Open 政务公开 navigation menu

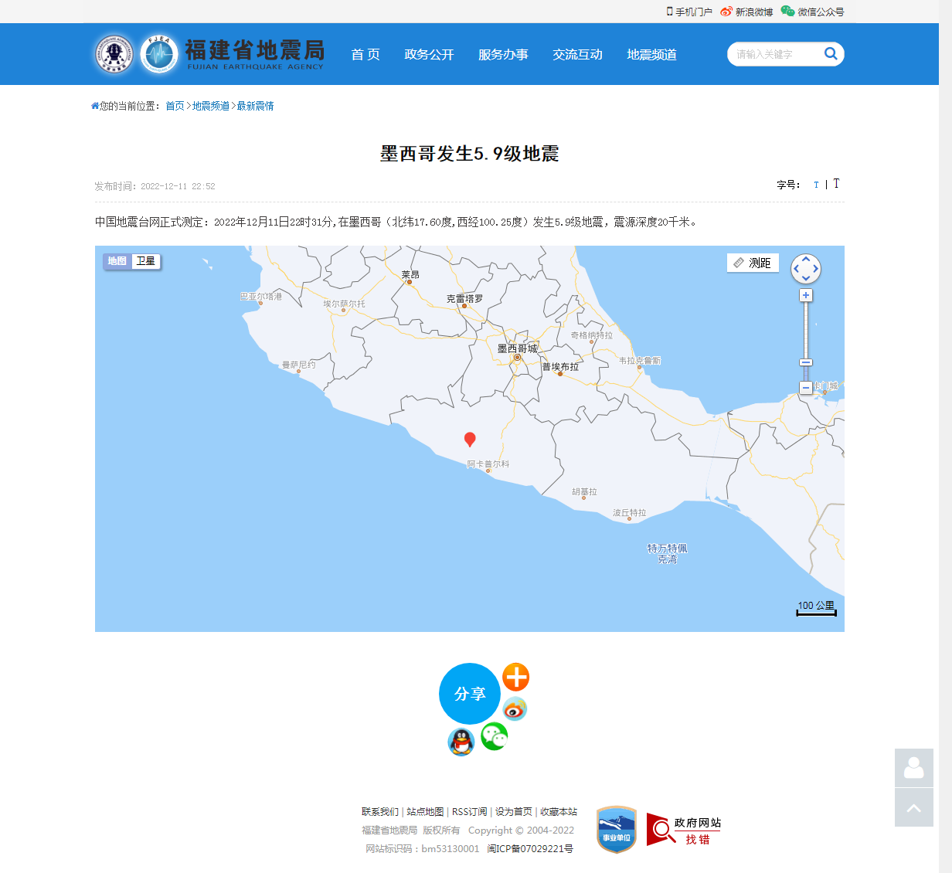coord(429,55)
